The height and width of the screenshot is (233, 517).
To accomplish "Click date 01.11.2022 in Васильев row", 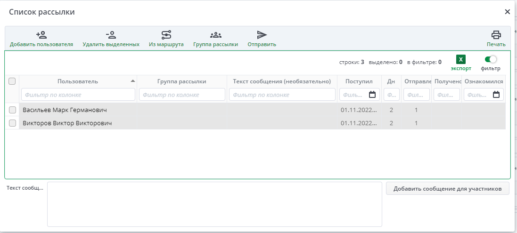I will (x=359, y=110).
